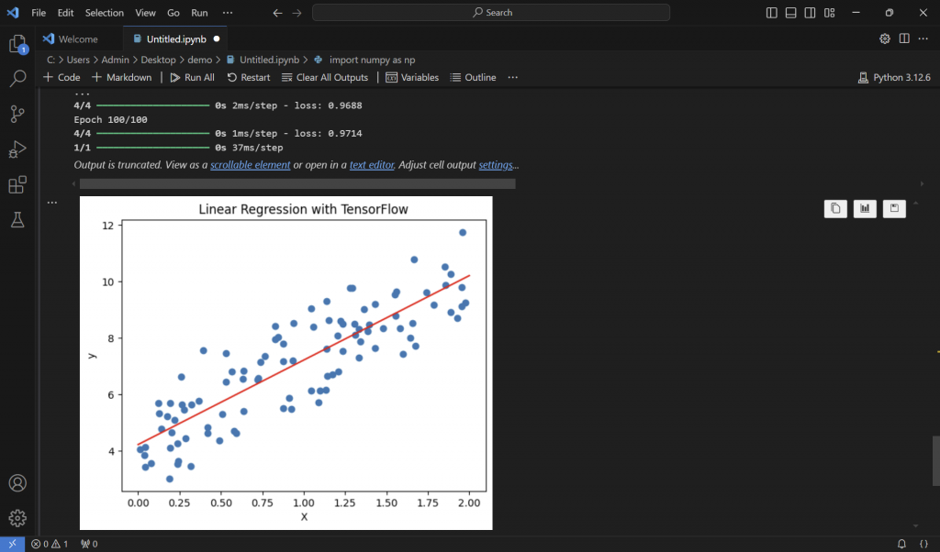Add a new Markdown cell
Image resolution: width=940 pixels, height=552 pixels.
(x=122, y=77)
